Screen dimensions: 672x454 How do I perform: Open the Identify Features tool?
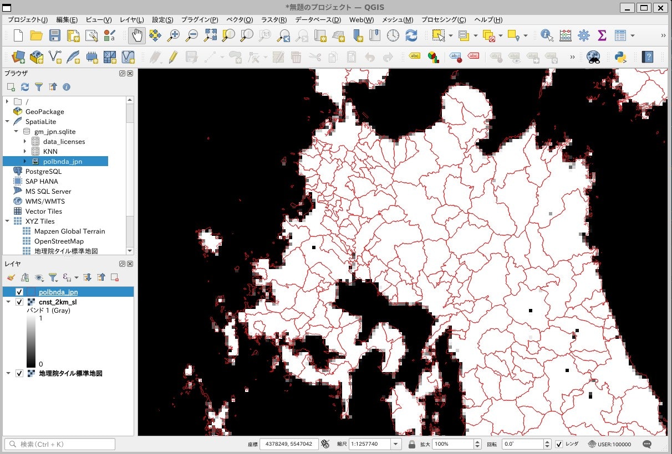tap(546, 35)
